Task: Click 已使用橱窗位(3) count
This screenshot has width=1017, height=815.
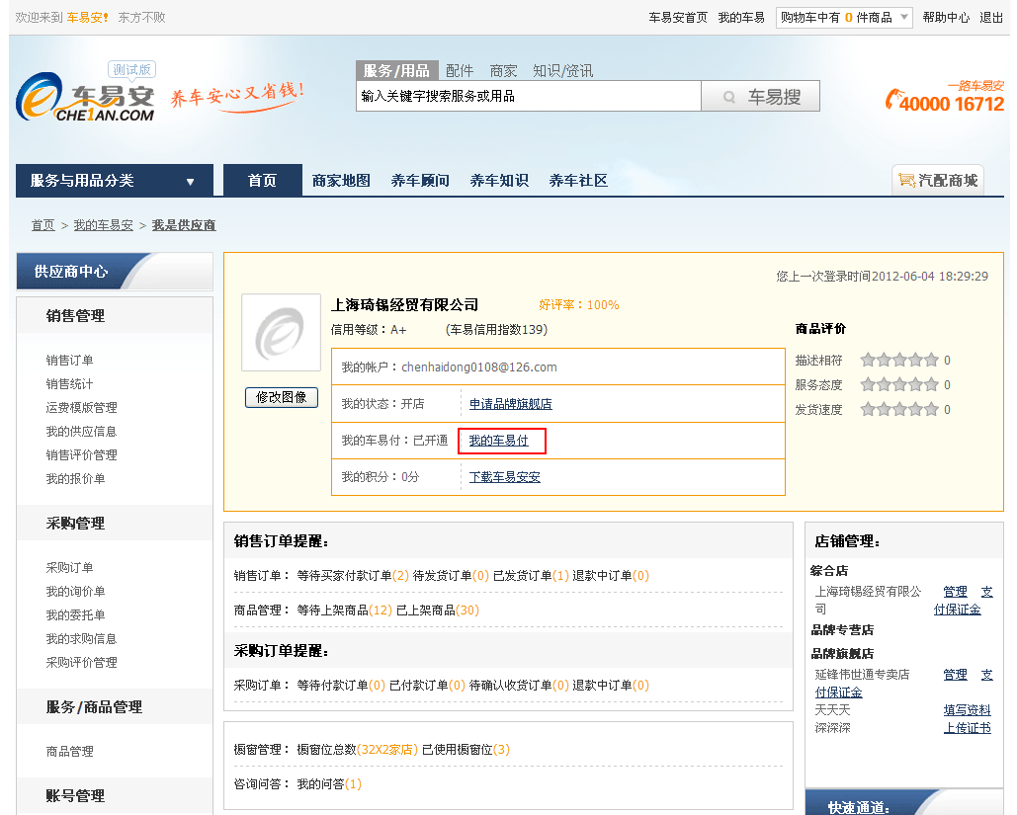Action: click(466, 750)
